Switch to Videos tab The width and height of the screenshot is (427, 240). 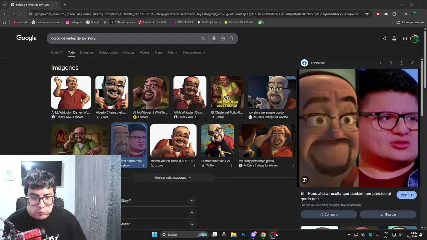(x=144, y=53)
